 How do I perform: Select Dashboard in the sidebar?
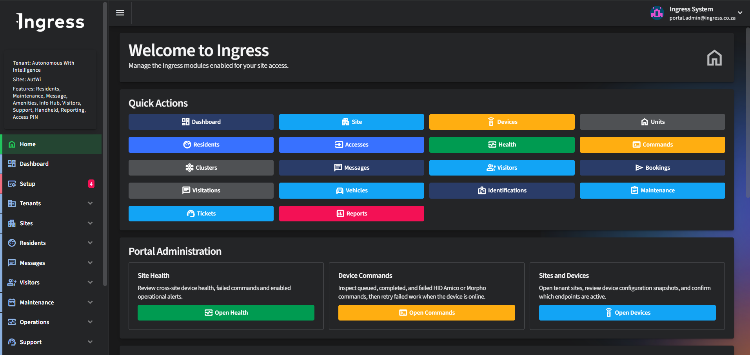(51, 164)
